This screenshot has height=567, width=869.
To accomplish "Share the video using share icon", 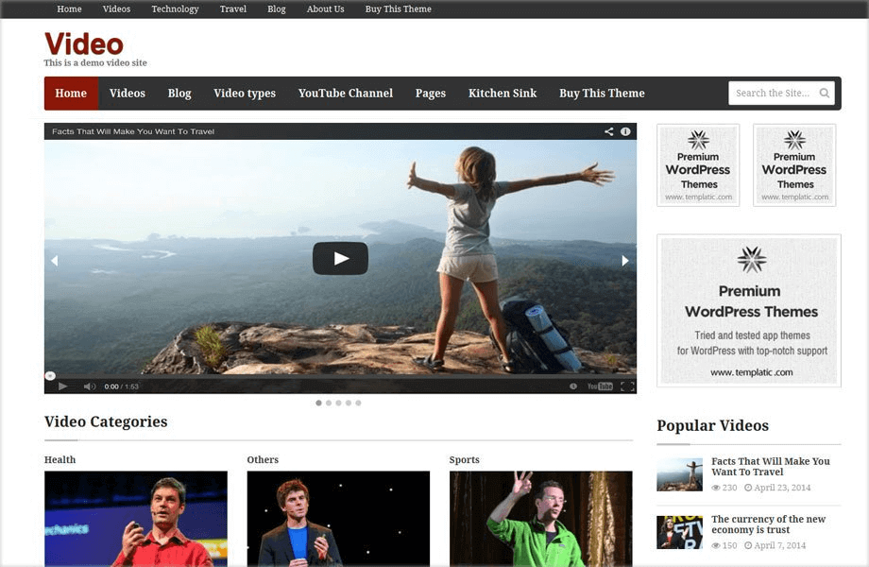I will 608,131.
